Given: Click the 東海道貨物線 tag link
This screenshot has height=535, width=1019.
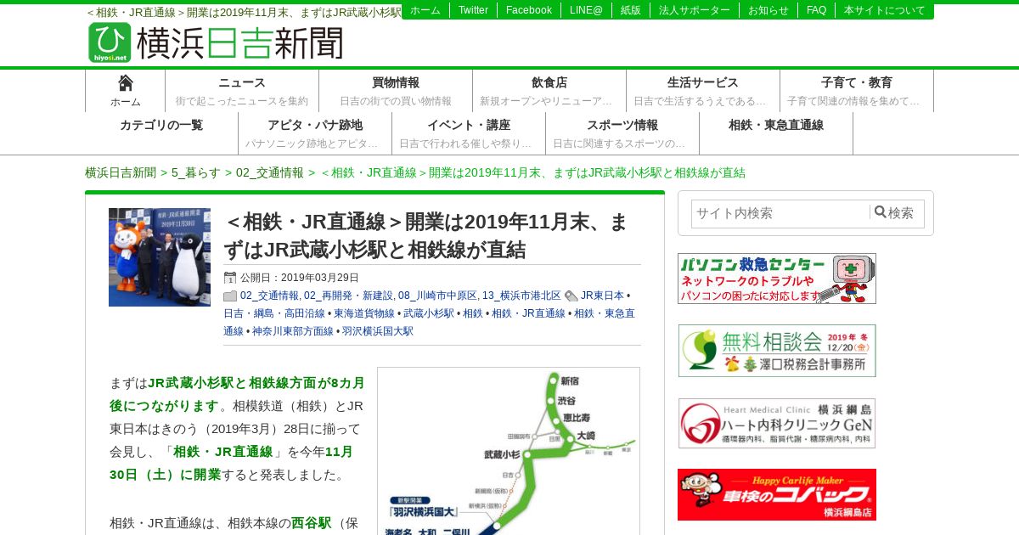Looking at the screenshot, I should (364, 313).
